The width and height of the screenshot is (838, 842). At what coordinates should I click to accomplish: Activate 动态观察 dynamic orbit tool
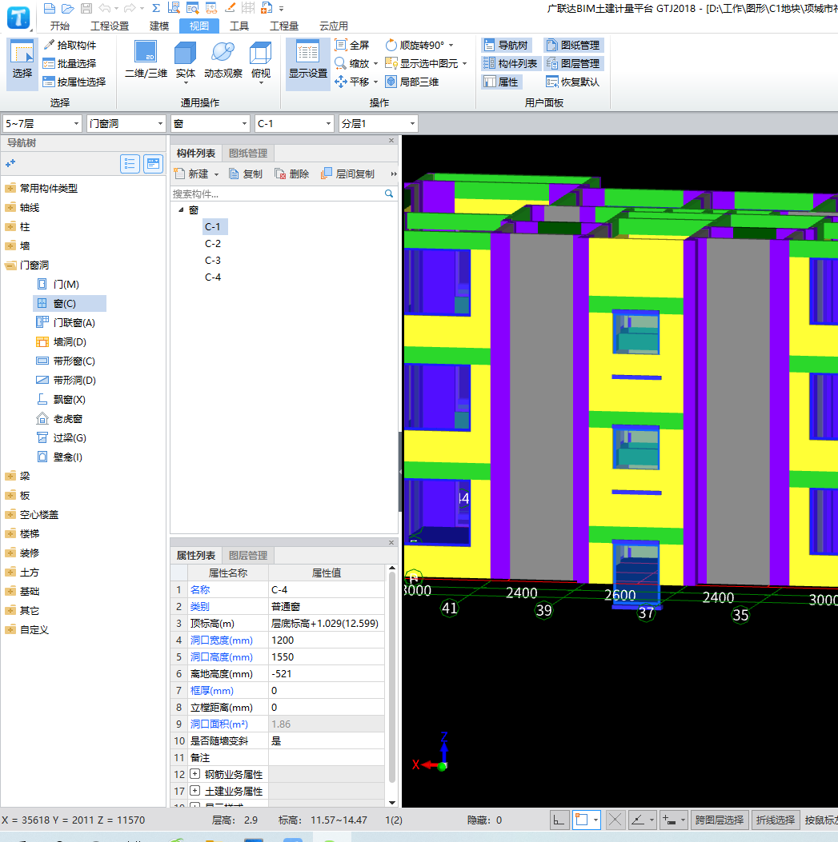click(x=223, y=60)
